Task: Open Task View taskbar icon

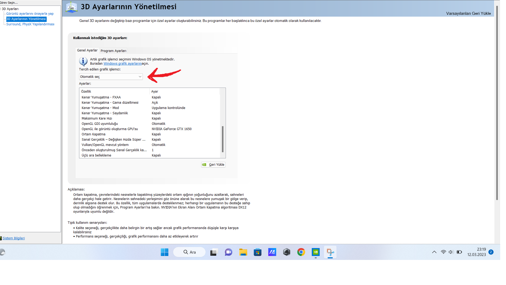Action: click(214, 252)
